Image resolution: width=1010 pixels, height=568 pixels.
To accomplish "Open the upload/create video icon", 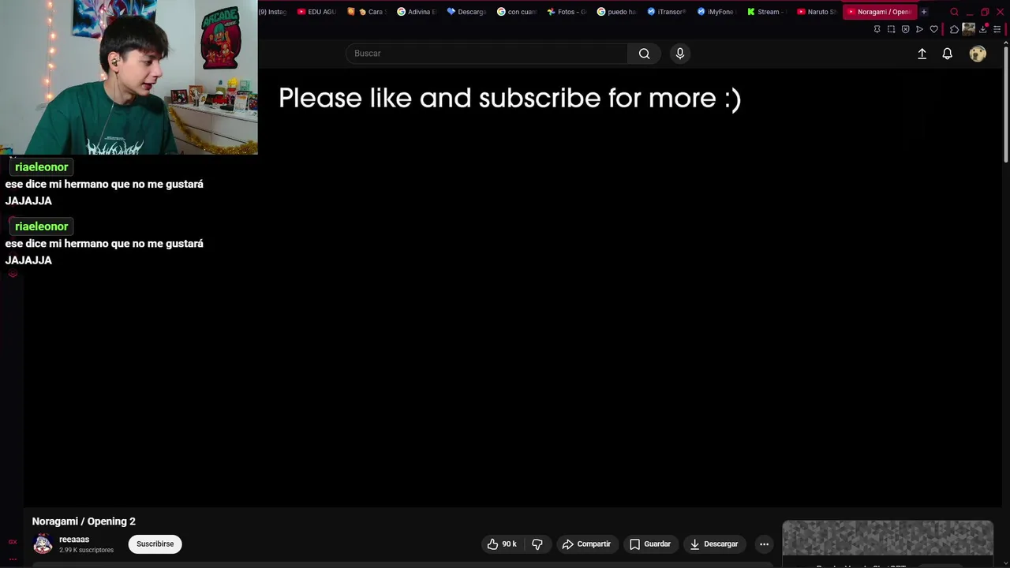I will [922, 54].
